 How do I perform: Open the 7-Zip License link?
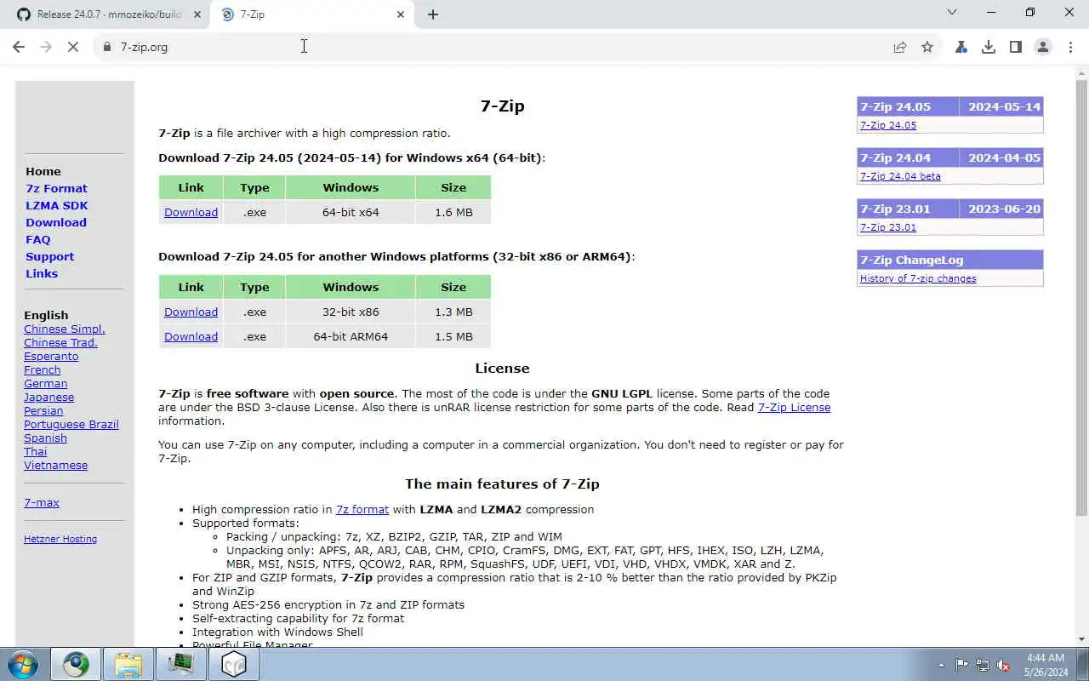pos(794,407)
